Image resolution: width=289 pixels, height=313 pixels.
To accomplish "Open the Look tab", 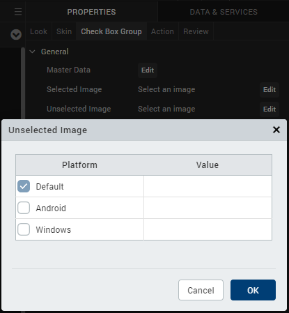I will tap(38, 31).
